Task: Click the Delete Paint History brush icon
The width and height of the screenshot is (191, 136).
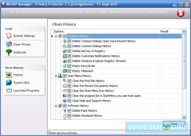Action: click(65, 111)
